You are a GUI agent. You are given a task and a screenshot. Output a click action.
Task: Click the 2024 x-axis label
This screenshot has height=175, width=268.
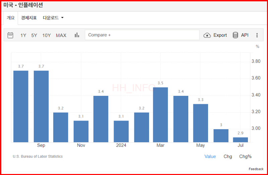(x=121, y=145)
